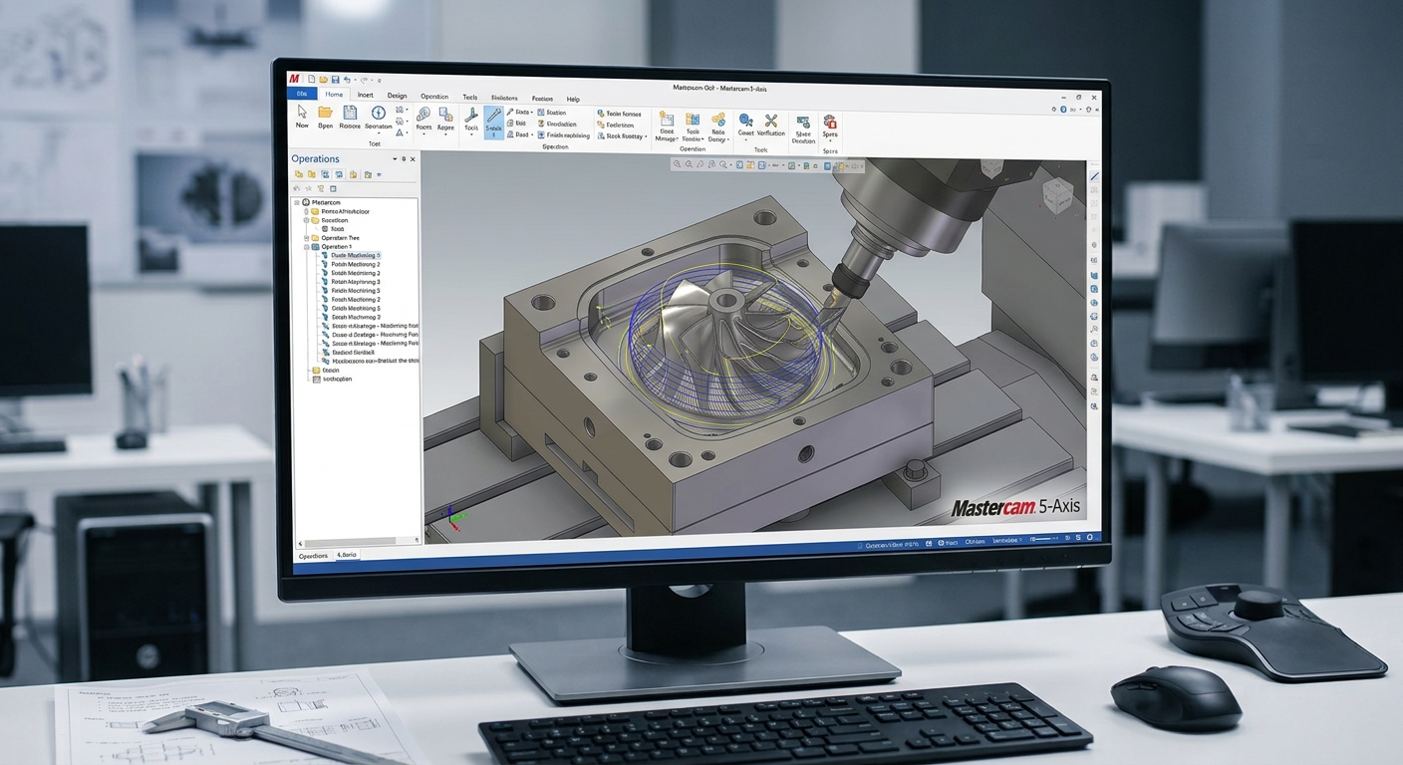Screen dimensions: 1403x765
Task: Click the new blank document icon in quick access bar
Action: (x=312, y=80)
